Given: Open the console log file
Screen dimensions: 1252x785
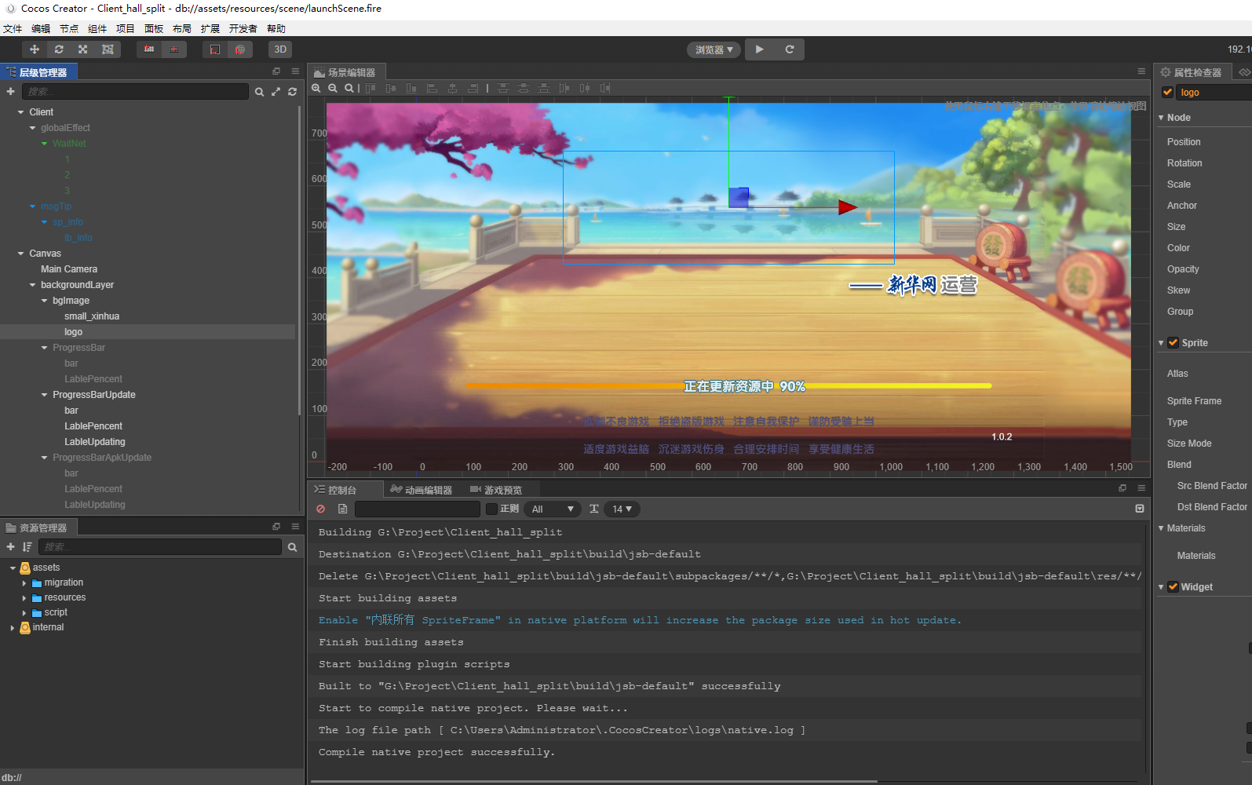Looking at the screenshot, I should pyautogui.click(x=342, y=509).
